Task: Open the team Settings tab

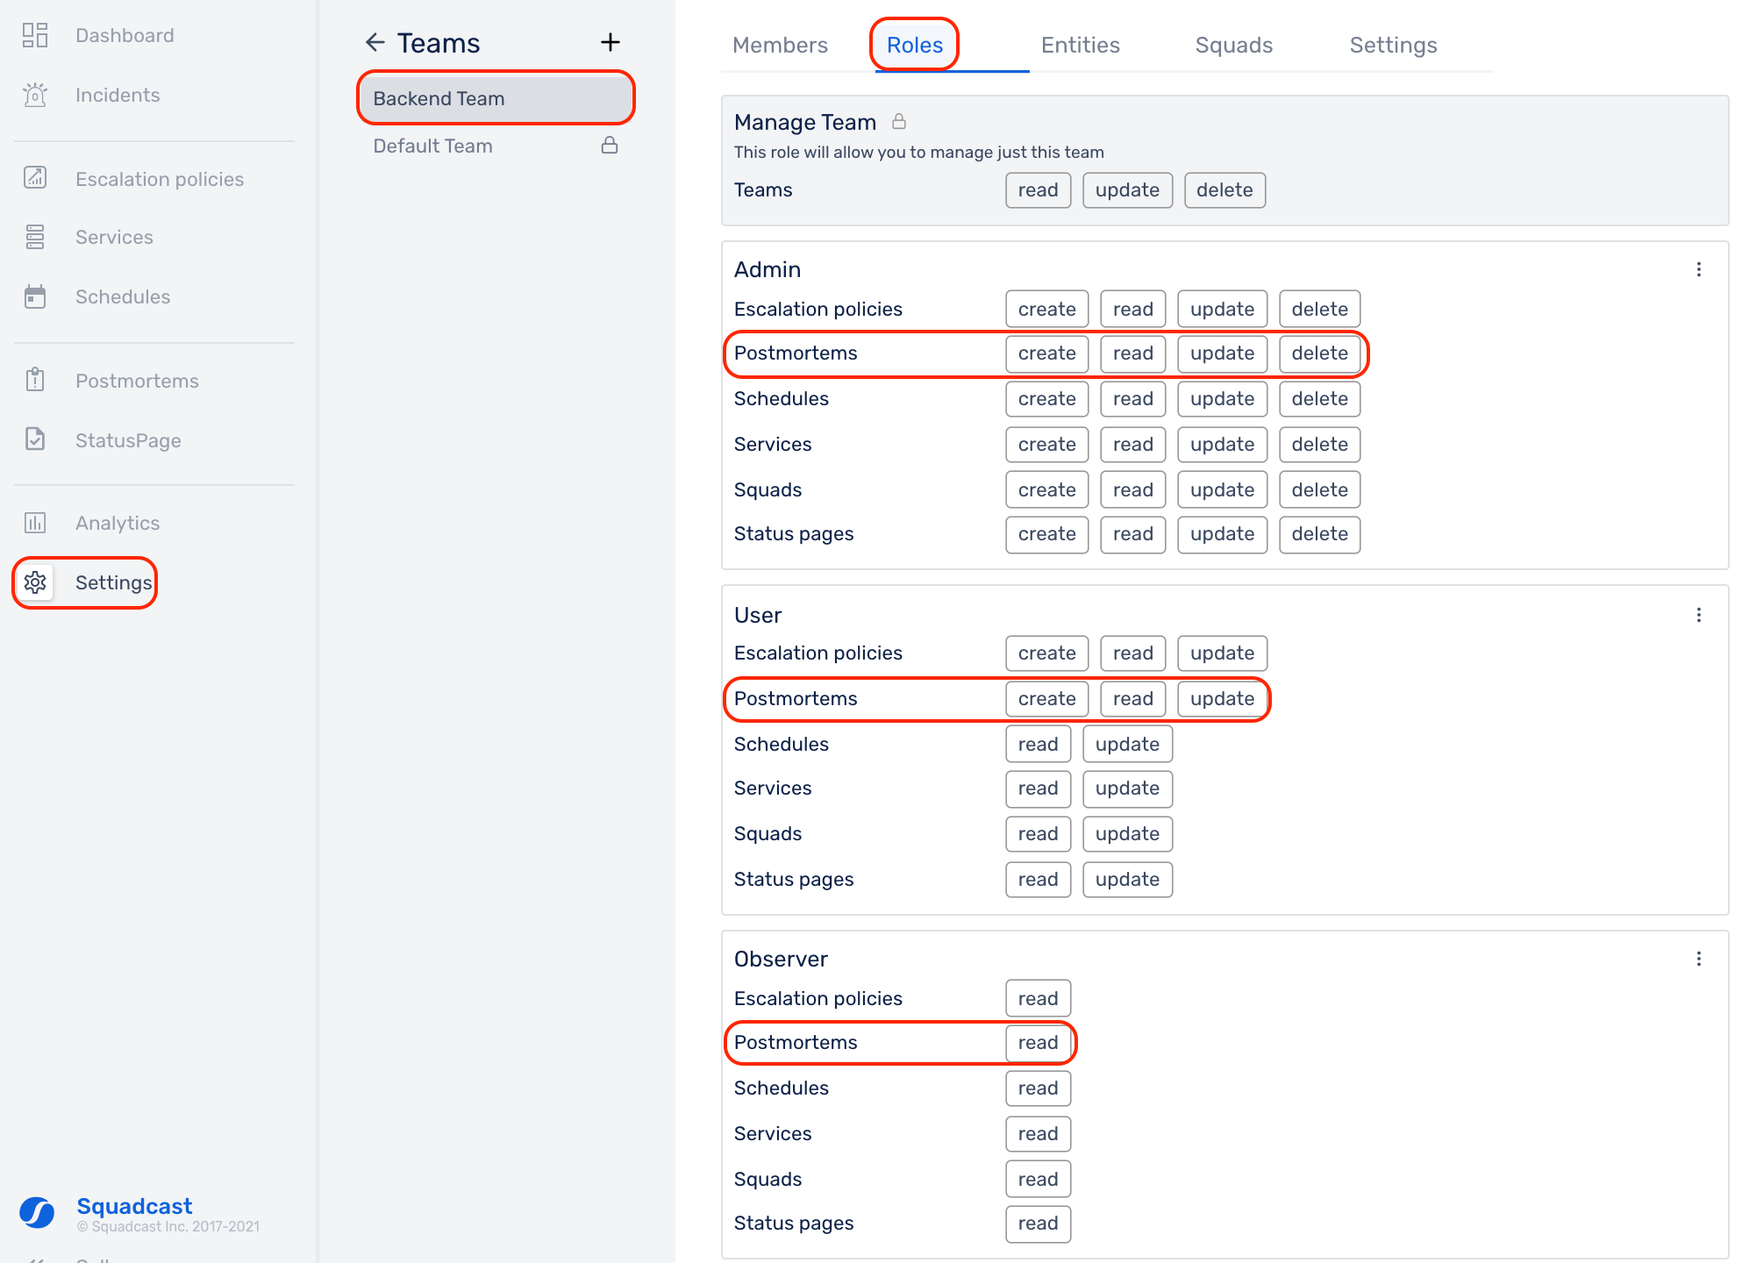Action: [1394, 45]
